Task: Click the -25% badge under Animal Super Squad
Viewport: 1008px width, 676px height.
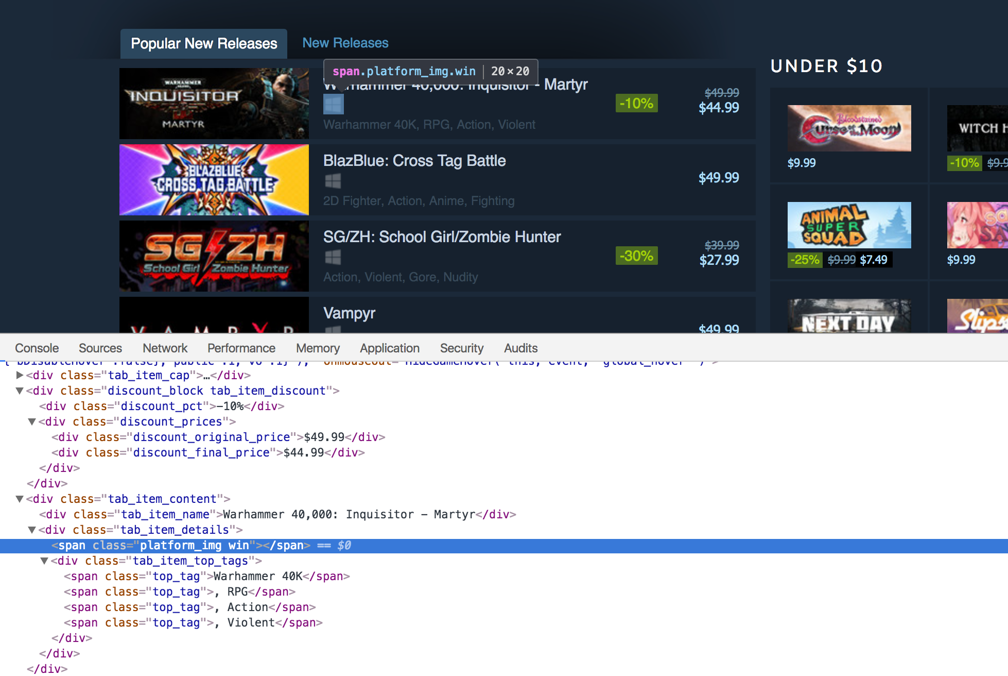Action: point(805,260)
